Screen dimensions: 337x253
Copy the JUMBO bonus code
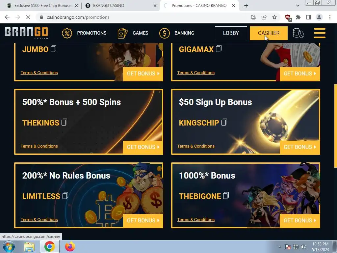pyautogui.click(x=54, y=49)
